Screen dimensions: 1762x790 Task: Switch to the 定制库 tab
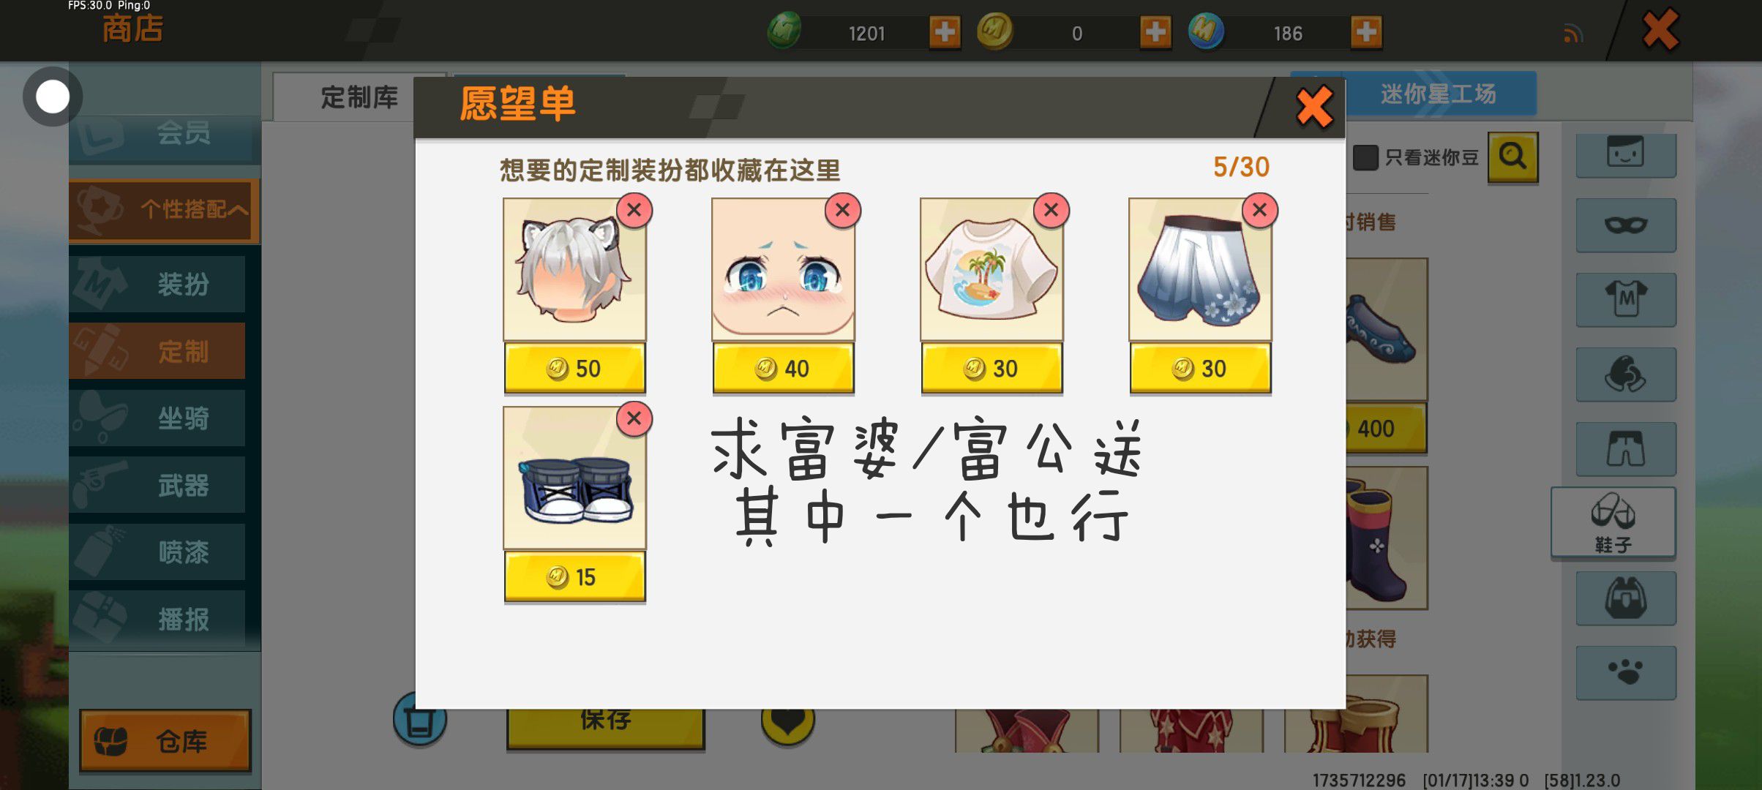click(359, 97)
